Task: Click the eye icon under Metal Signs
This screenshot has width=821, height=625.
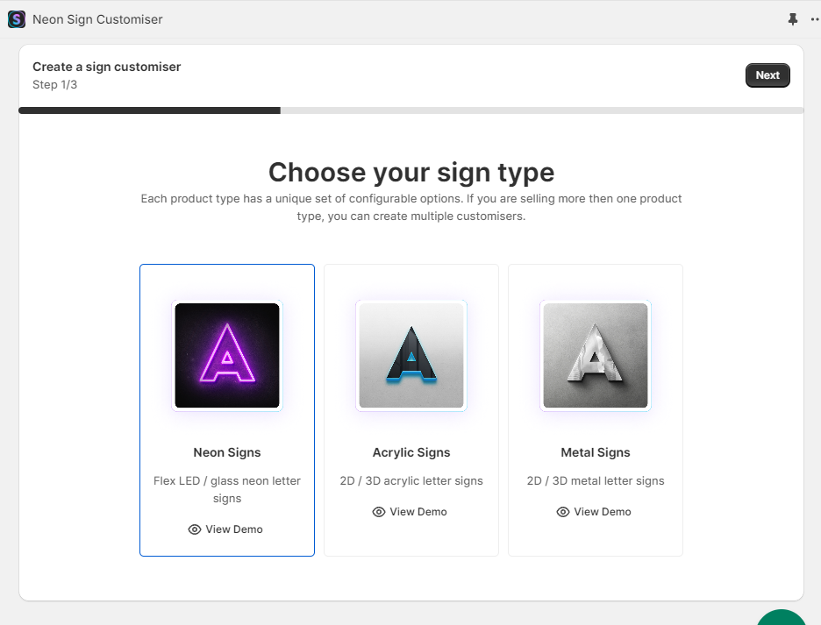Action: coord(563,512)
